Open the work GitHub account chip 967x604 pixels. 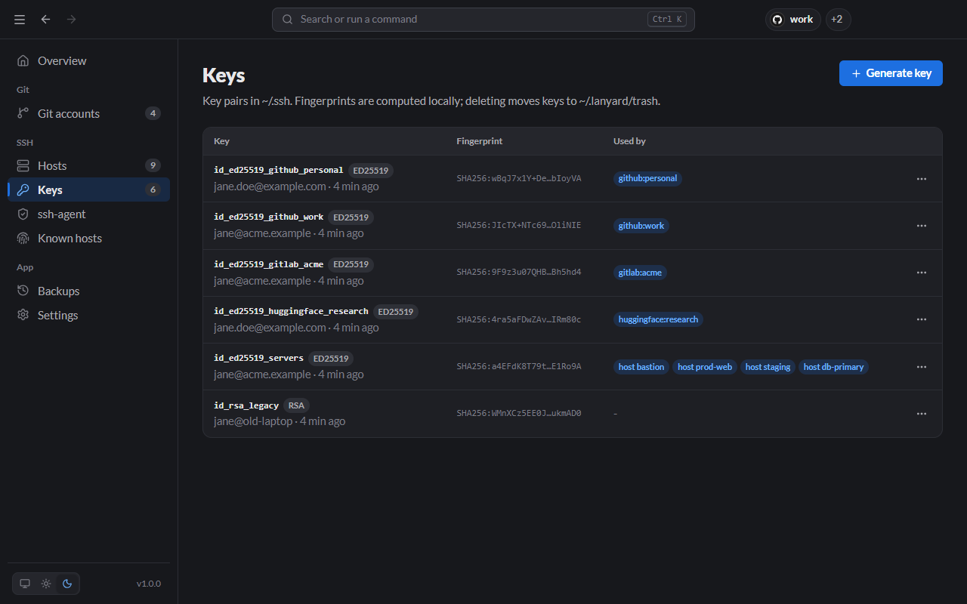tap(793, 20)
